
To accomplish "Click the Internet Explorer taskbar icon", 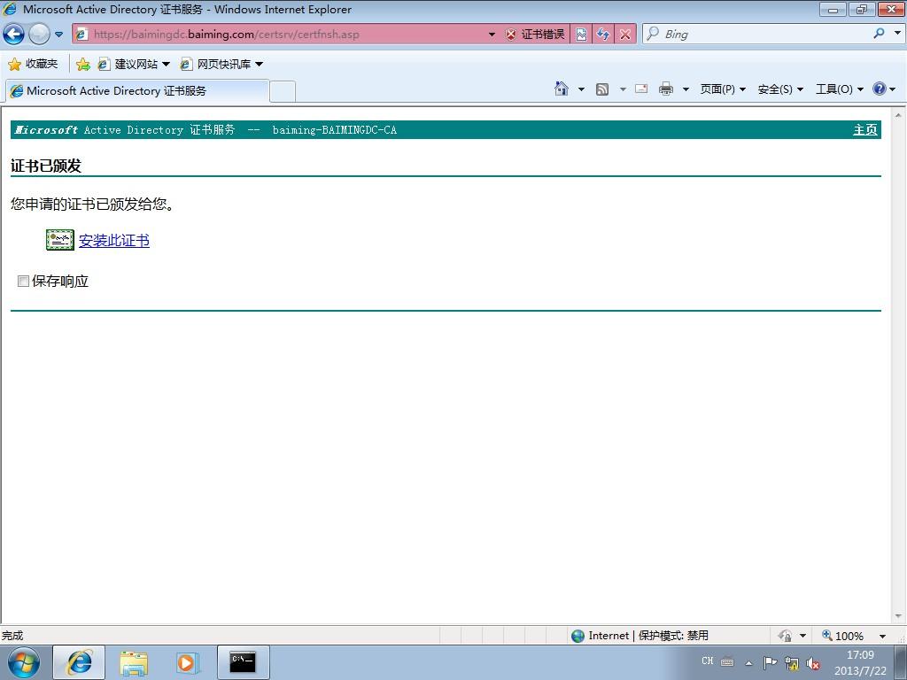I will 79,662.
